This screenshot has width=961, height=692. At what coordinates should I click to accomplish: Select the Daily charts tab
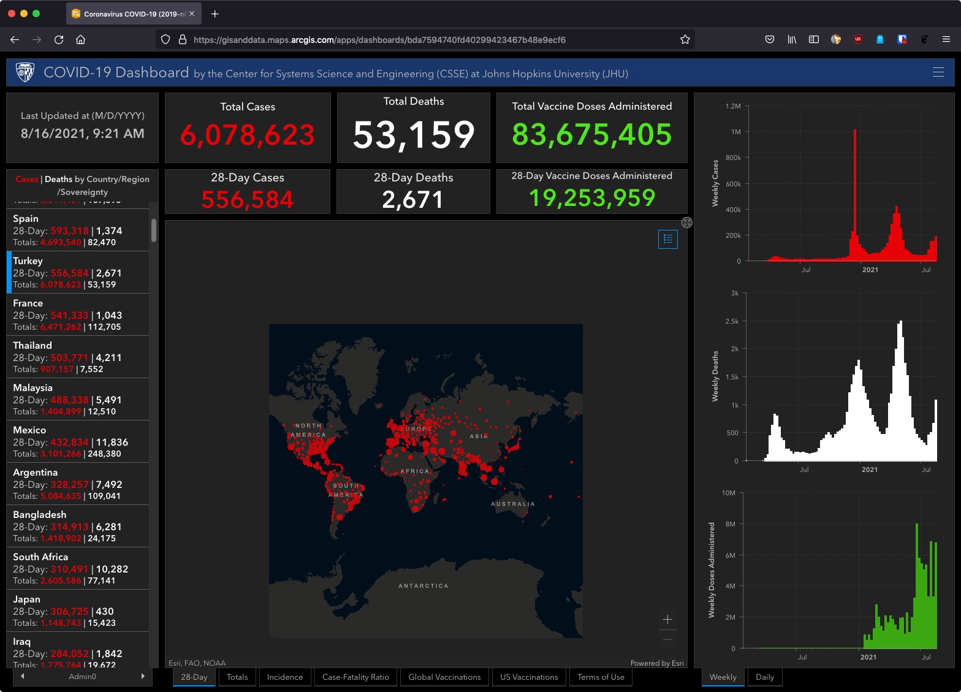click(x=765, y=677)
